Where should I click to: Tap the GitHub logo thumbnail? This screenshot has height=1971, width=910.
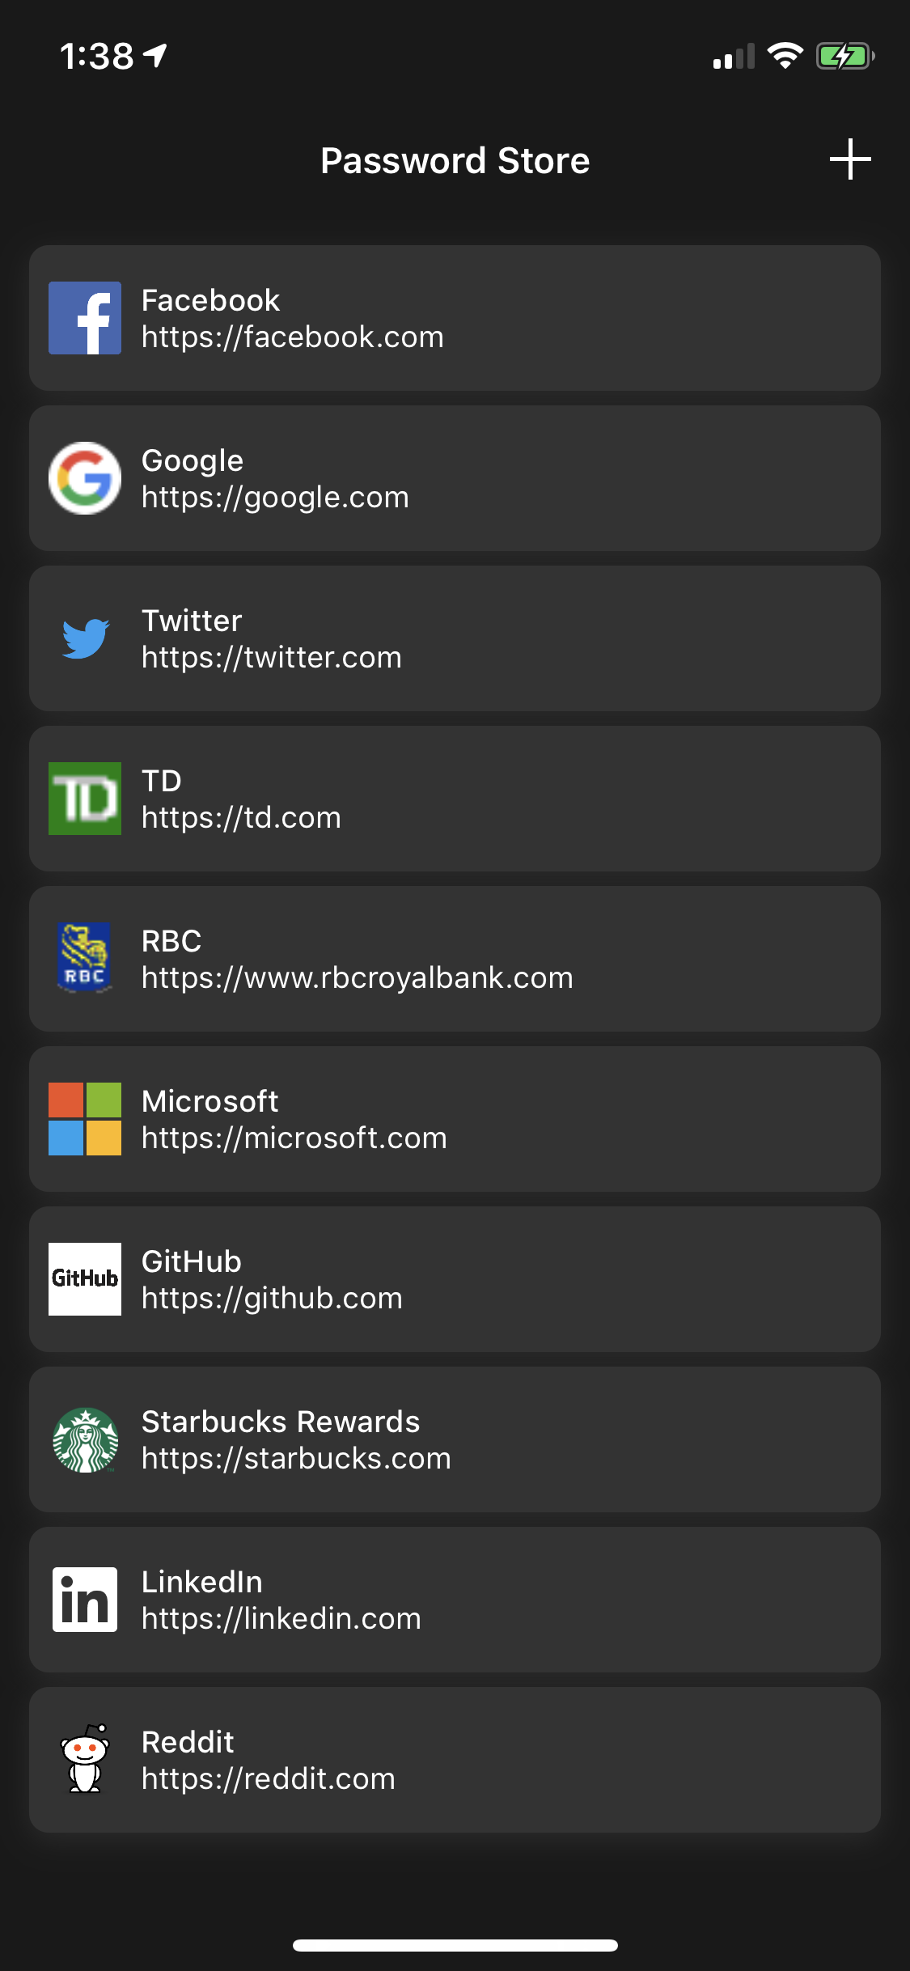[85, 1279]
